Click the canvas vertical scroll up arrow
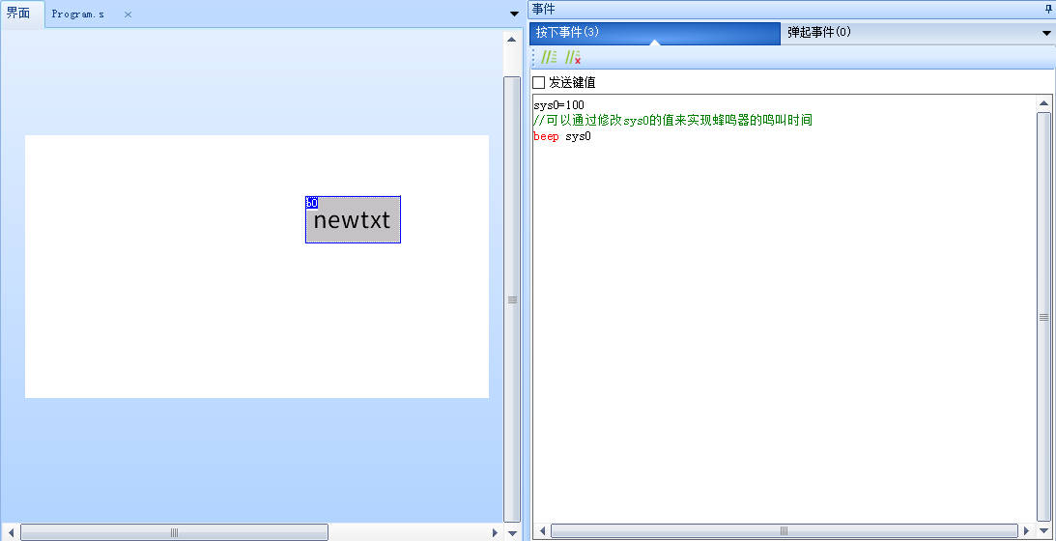This screenshot has width=1056, height=541. coord(512,40)
